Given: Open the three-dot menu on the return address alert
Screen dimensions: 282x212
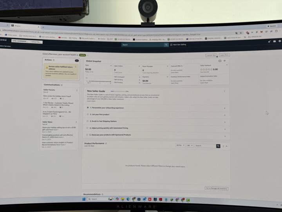Looking at the screenshot, I should pyautogui.click(x=76, y=67).
